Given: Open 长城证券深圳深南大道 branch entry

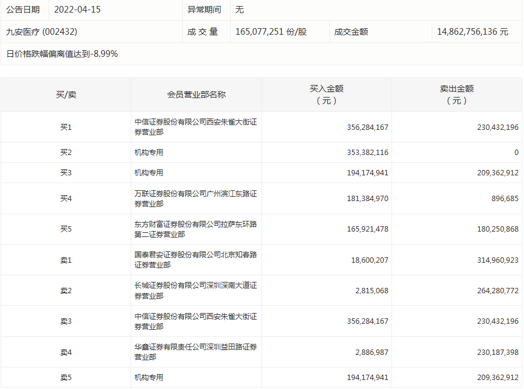Looking at the screenshot, I should point(195,291).
